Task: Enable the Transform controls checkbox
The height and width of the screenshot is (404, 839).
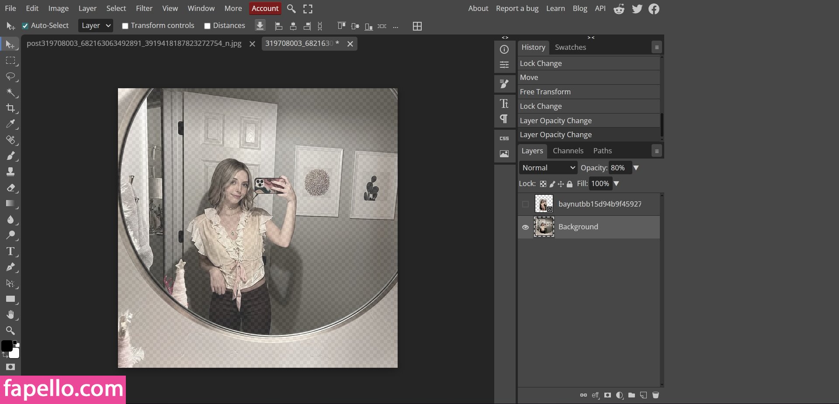Action: point(125,26)
